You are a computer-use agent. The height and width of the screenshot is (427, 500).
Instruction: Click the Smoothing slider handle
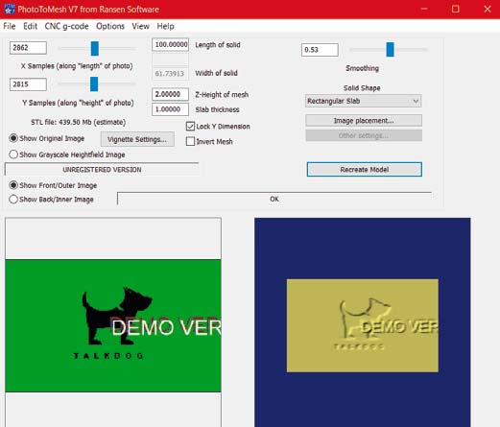tap(390, 50)
